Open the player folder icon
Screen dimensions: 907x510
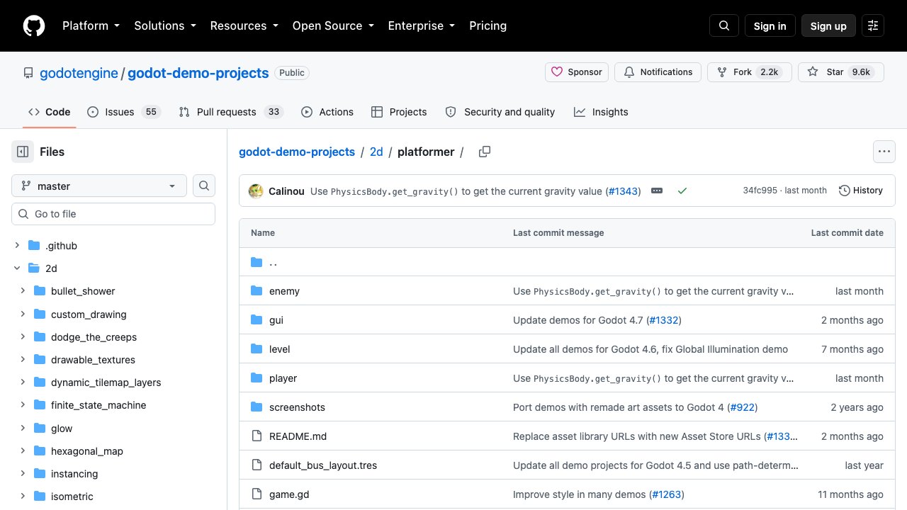pyautogui.click(x=257, y=378)
